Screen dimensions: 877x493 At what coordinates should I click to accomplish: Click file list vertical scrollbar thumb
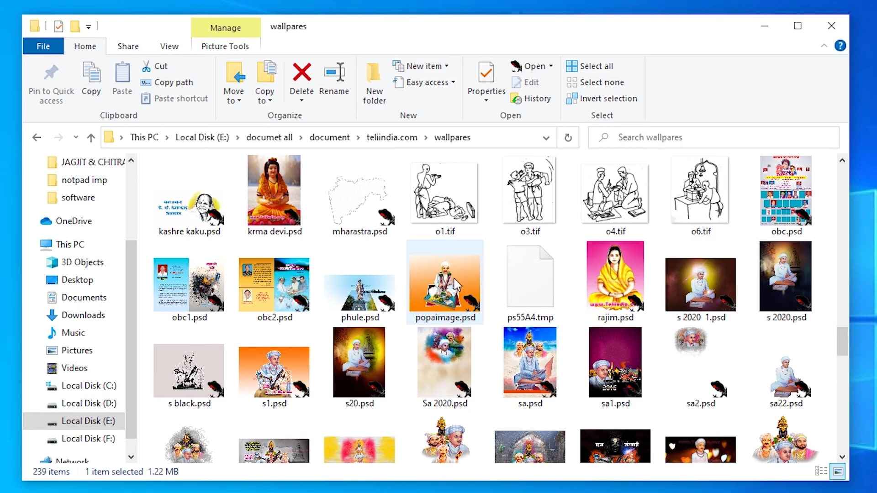coord(842,341)
